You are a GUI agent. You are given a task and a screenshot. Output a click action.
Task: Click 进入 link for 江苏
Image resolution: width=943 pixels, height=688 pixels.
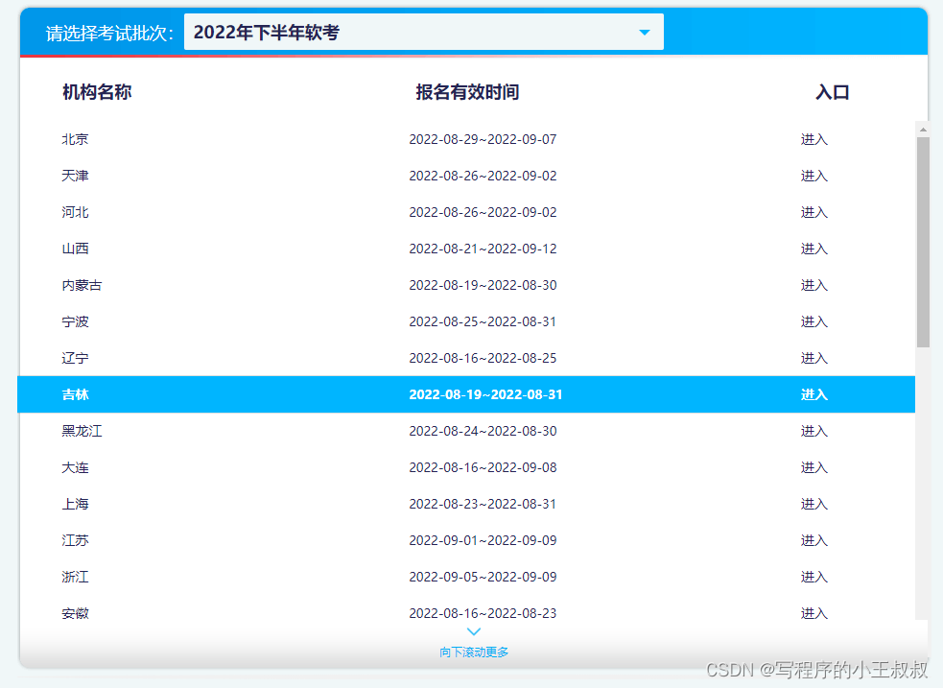click(x=813, y=540)
